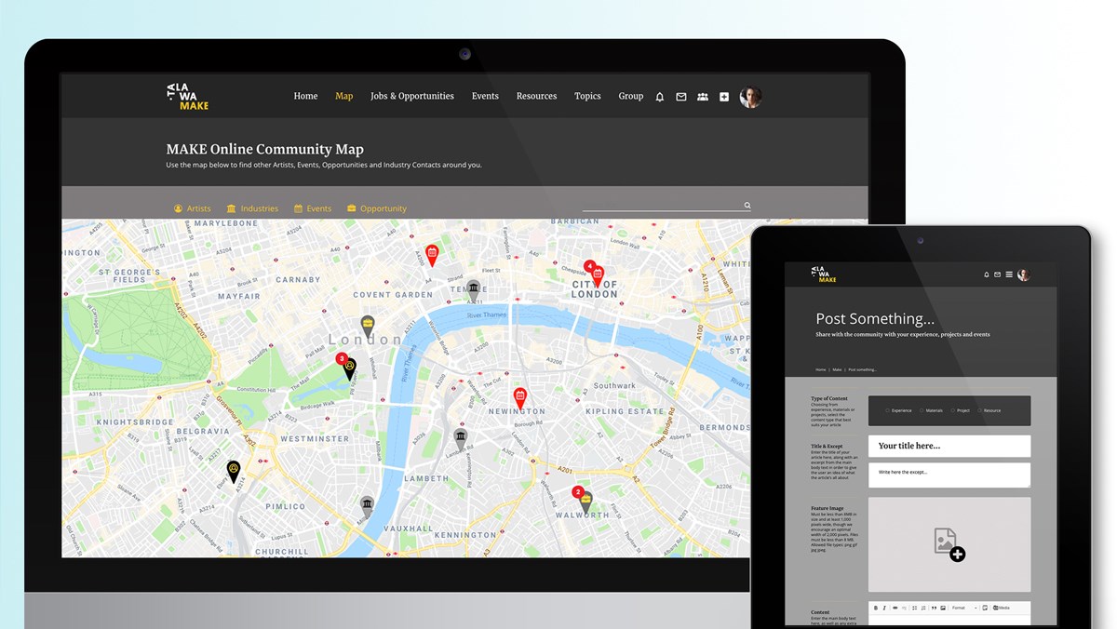
Task: Select the black artist pin in Belgravia
Action: tap(234, 471)
